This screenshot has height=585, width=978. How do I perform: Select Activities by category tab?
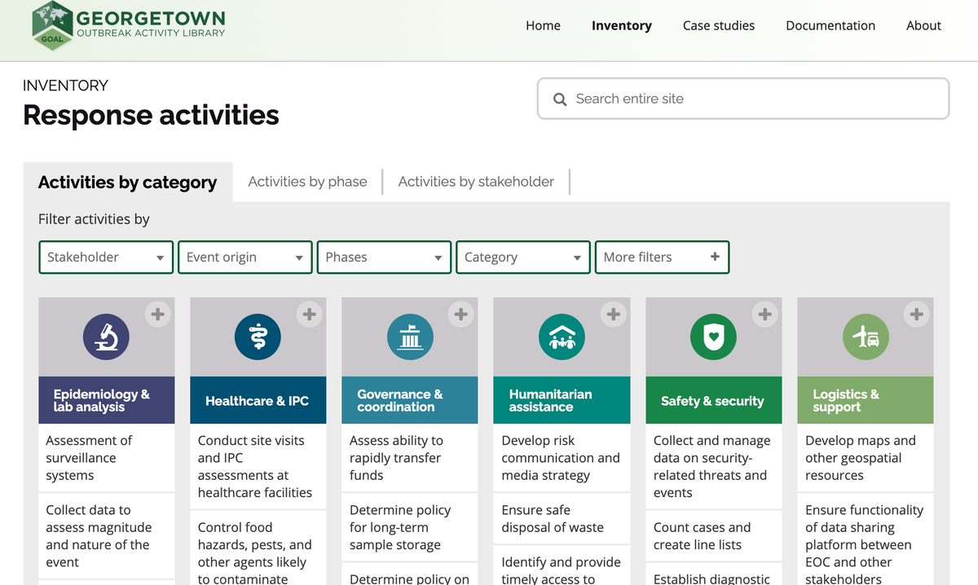(x=128, y=182)
